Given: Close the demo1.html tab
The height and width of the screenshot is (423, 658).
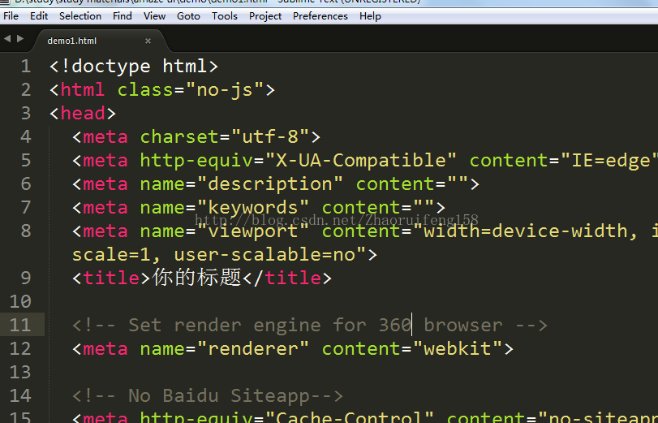Looking at the screenshot, I should (x=148, y=41).
